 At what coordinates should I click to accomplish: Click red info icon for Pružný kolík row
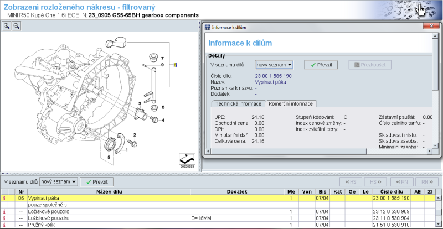point(5,225)
